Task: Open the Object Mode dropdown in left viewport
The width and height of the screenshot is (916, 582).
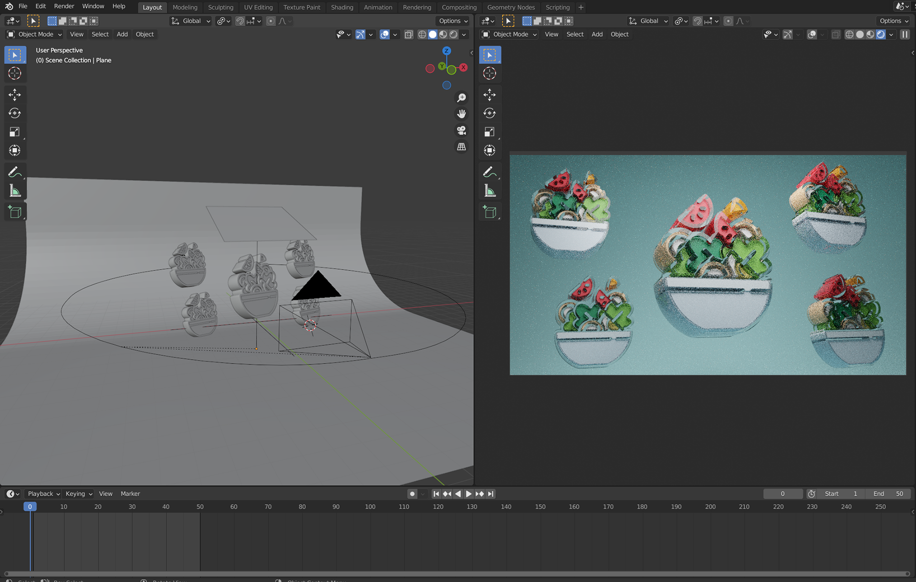Action: click(34, 34)
